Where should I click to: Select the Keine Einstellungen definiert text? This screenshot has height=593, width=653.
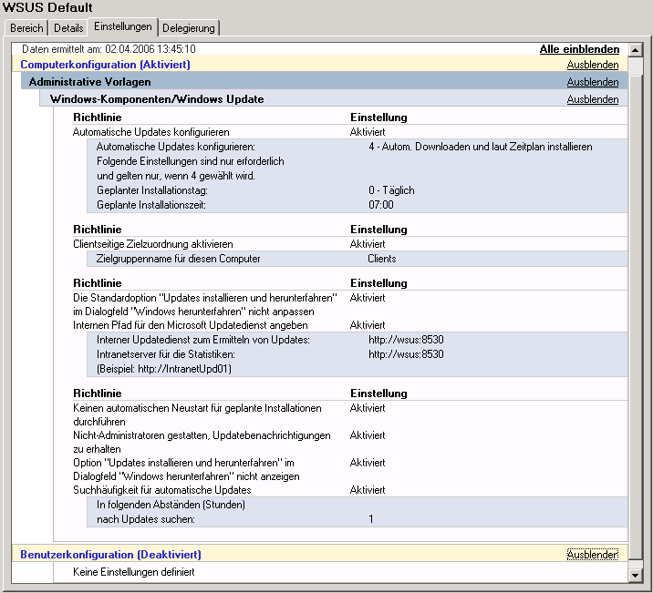click(x=134, y=572)
